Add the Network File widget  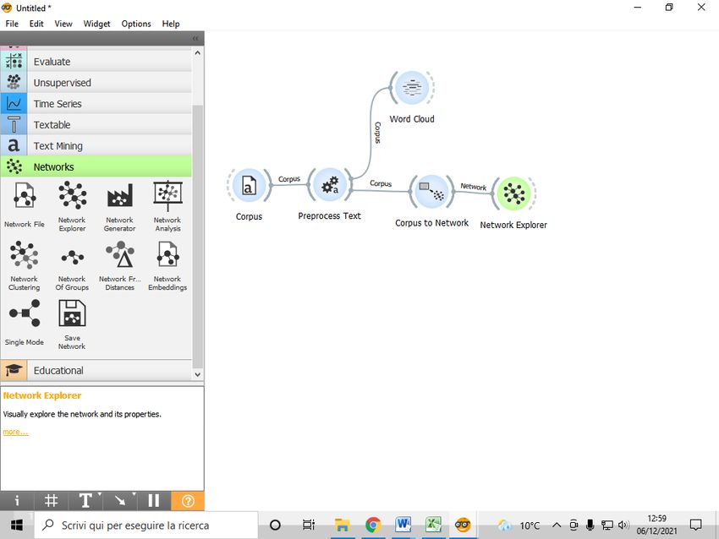pyautogui.click(x=25, y=204)
